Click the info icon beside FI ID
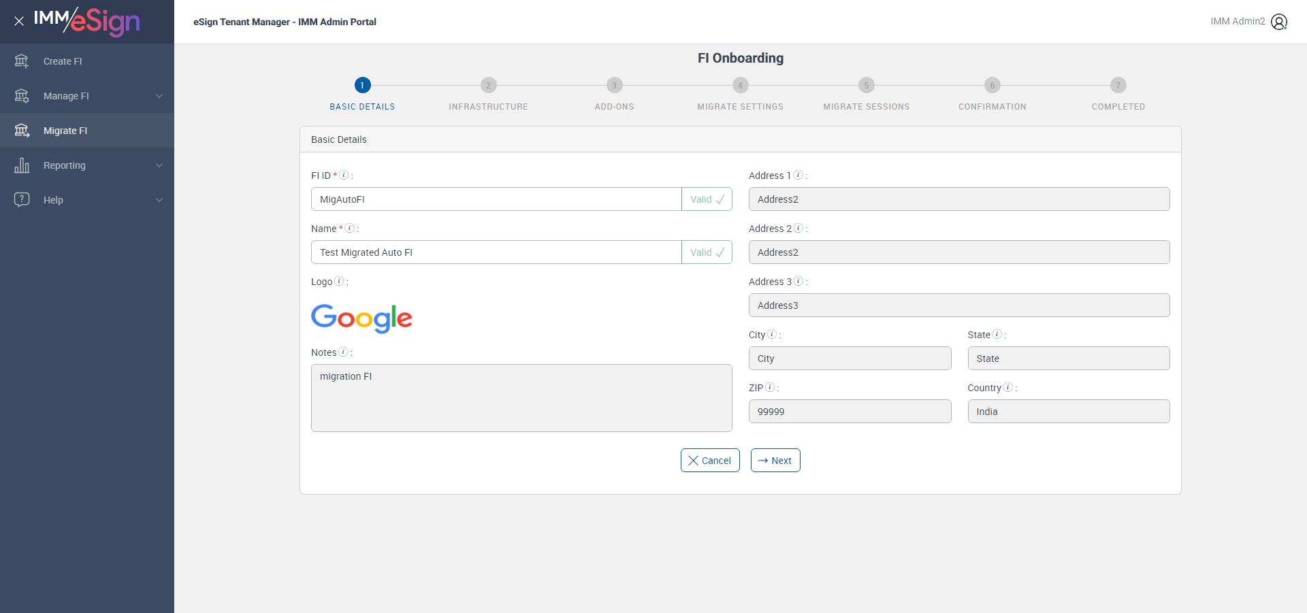The height and width of the screenshot is (613, 1307). click(x=344, y=175)
